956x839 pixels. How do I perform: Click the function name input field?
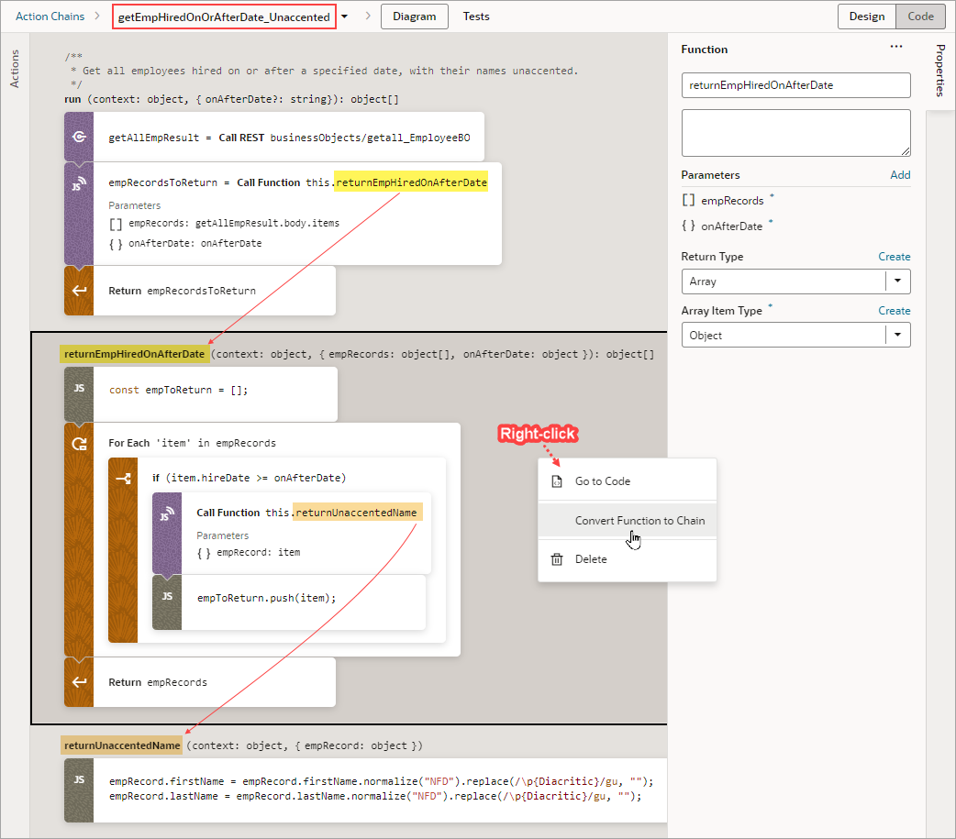coord(795,85)
